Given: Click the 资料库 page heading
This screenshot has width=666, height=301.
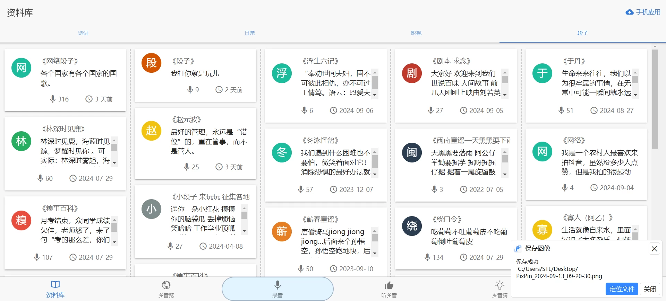Looking at the screenshot, I should (x=20, y=13).
